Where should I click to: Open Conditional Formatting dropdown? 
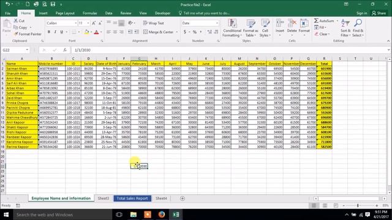pyautogui.click(x=232, y=28)
